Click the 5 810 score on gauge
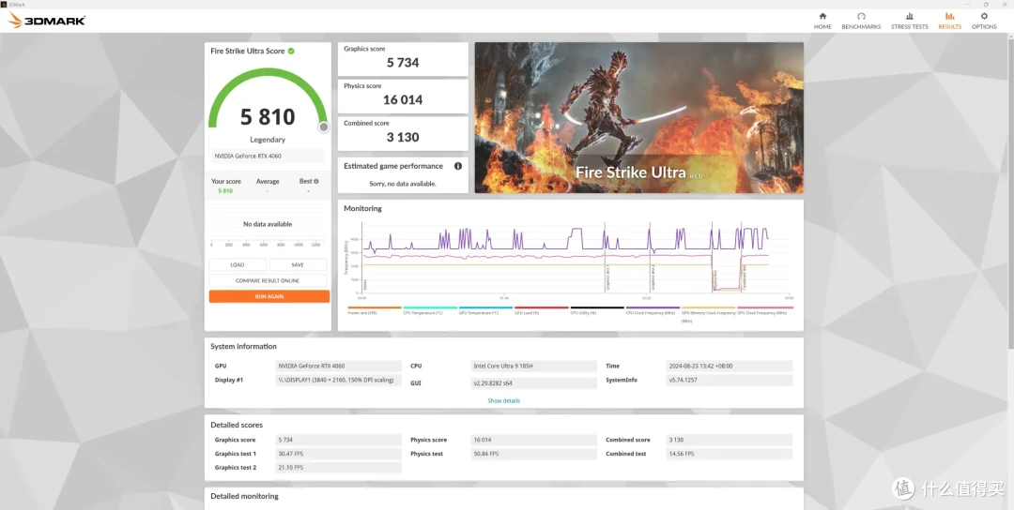Viewport: 1014px width, 510px height. tap(268, 117)
